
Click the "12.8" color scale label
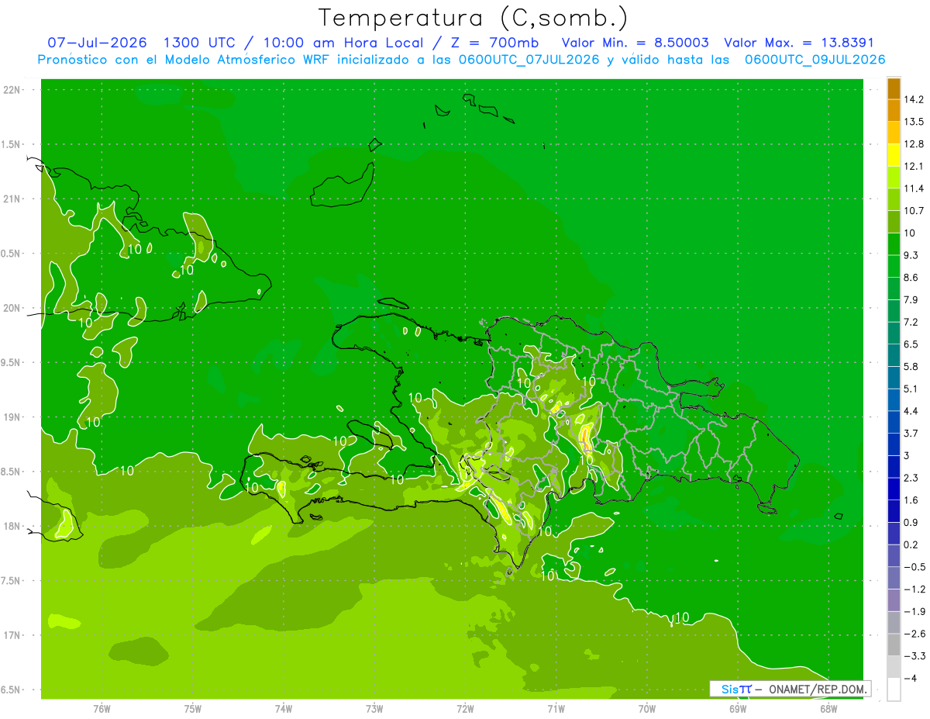(914, 143)
